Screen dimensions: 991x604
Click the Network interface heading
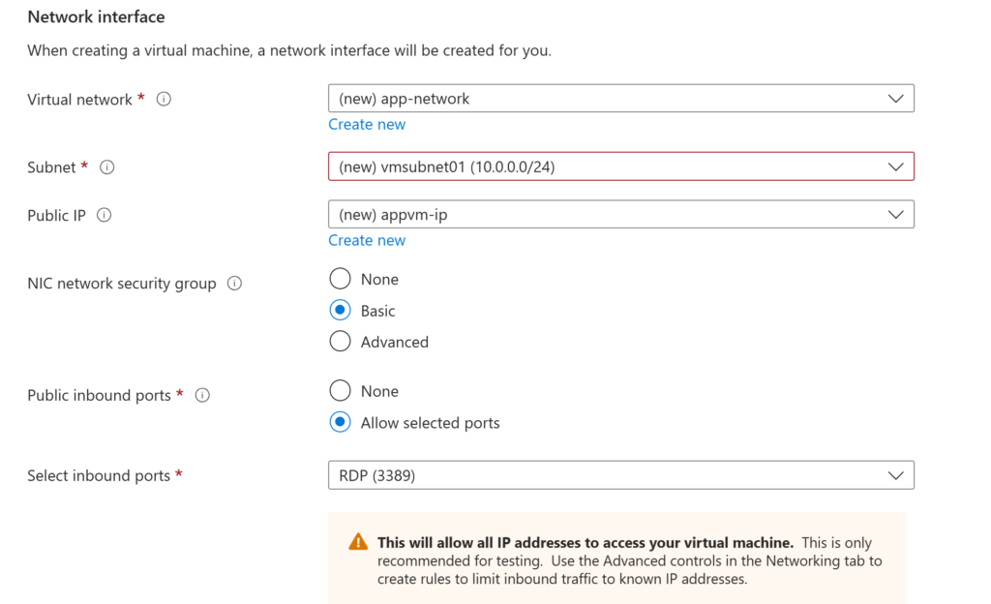[x=96, y=16]
